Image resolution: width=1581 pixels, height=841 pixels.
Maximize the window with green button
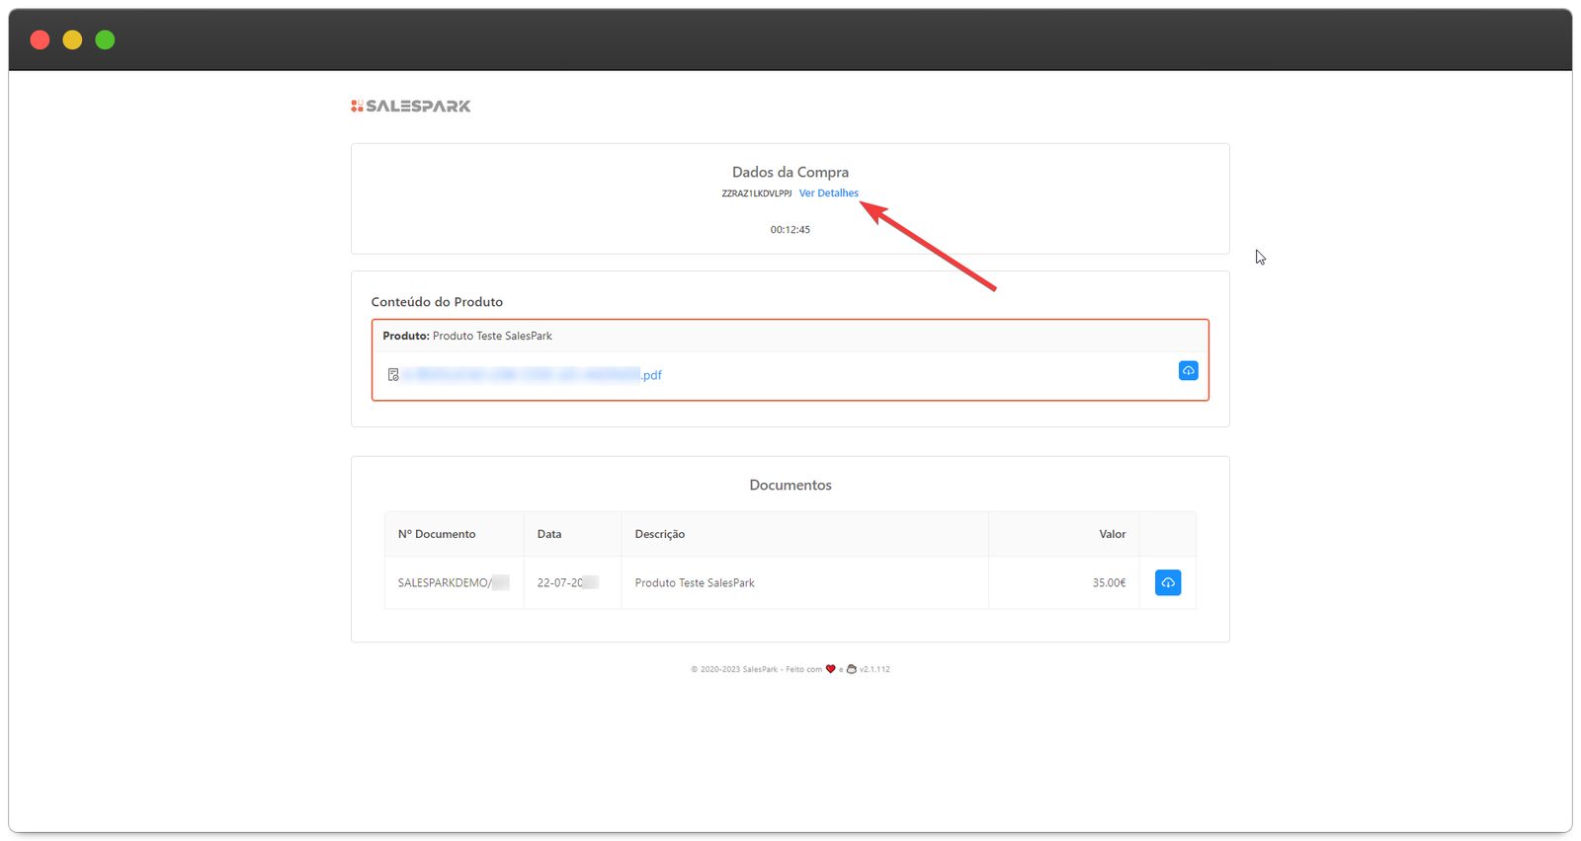click(105, 39)
